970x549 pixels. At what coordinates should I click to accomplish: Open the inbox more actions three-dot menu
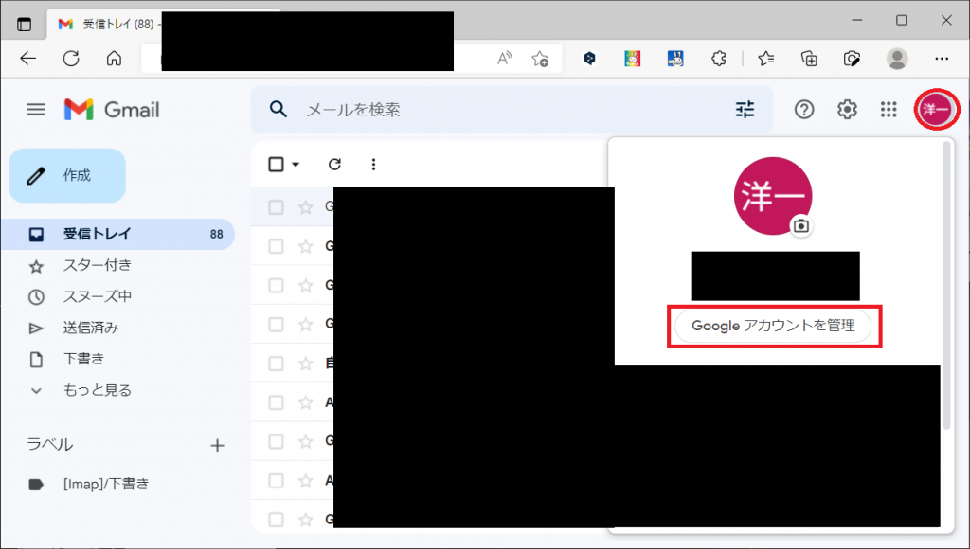tap(373, 164)
